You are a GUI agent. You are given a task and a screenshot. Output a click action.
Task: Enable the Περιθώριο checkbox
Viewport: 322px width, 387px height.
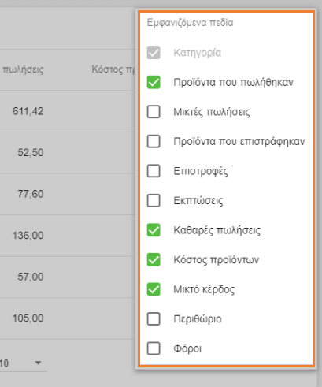click(x=154, y=319)
